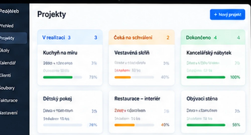Click the Projekty page heading
This screenshot has width=251, height=135.
[x=51, y=14]
